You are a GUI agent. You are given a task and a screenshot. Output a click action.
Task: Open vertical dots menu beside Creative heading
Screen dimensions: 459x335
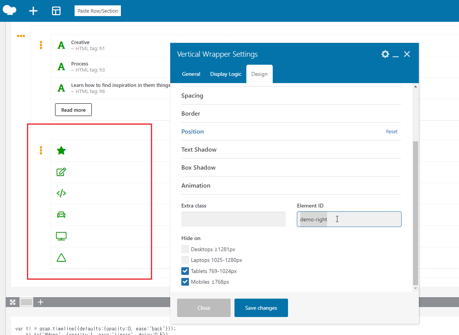click(41, 45)
